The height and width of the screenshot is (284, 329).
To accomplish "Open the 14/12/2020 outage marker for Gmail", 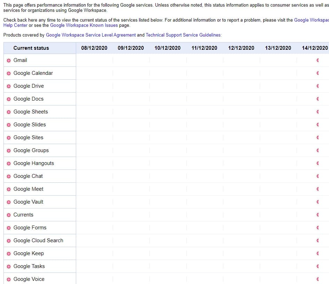I will [318, 60].
